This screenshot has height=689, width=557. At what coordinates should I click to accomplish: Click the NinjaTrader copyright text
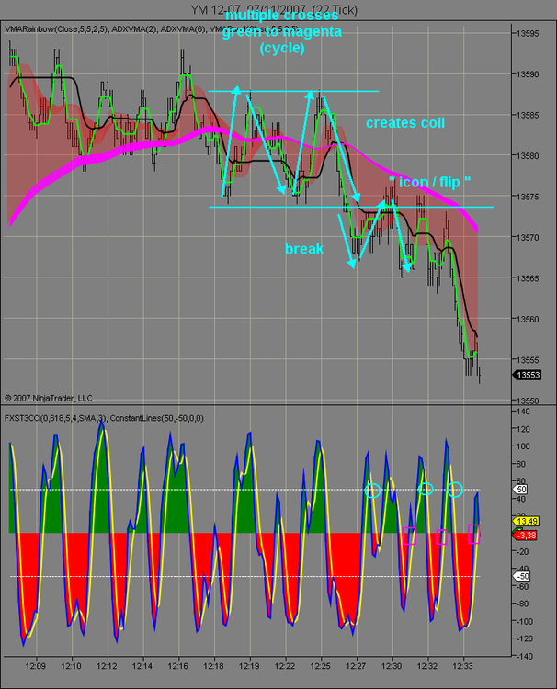pyautogui.click(x=49, y=398)
